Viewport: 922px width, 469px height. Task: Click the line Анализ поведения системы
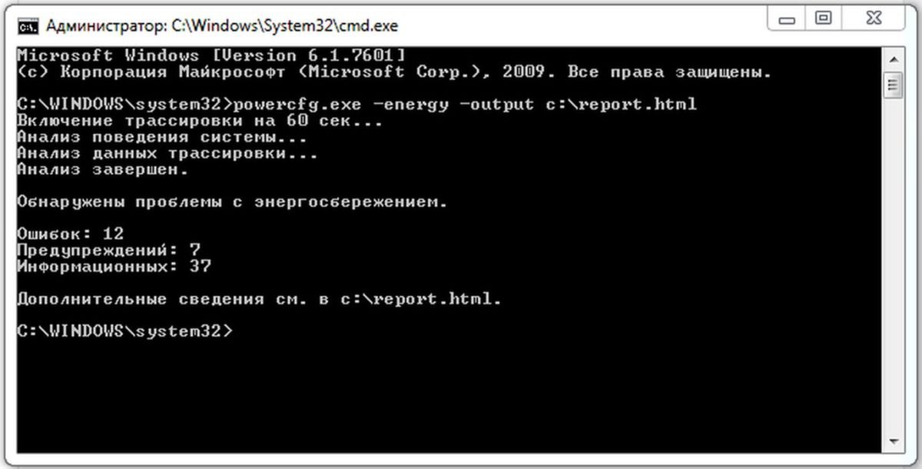click(x=162, y=138)
